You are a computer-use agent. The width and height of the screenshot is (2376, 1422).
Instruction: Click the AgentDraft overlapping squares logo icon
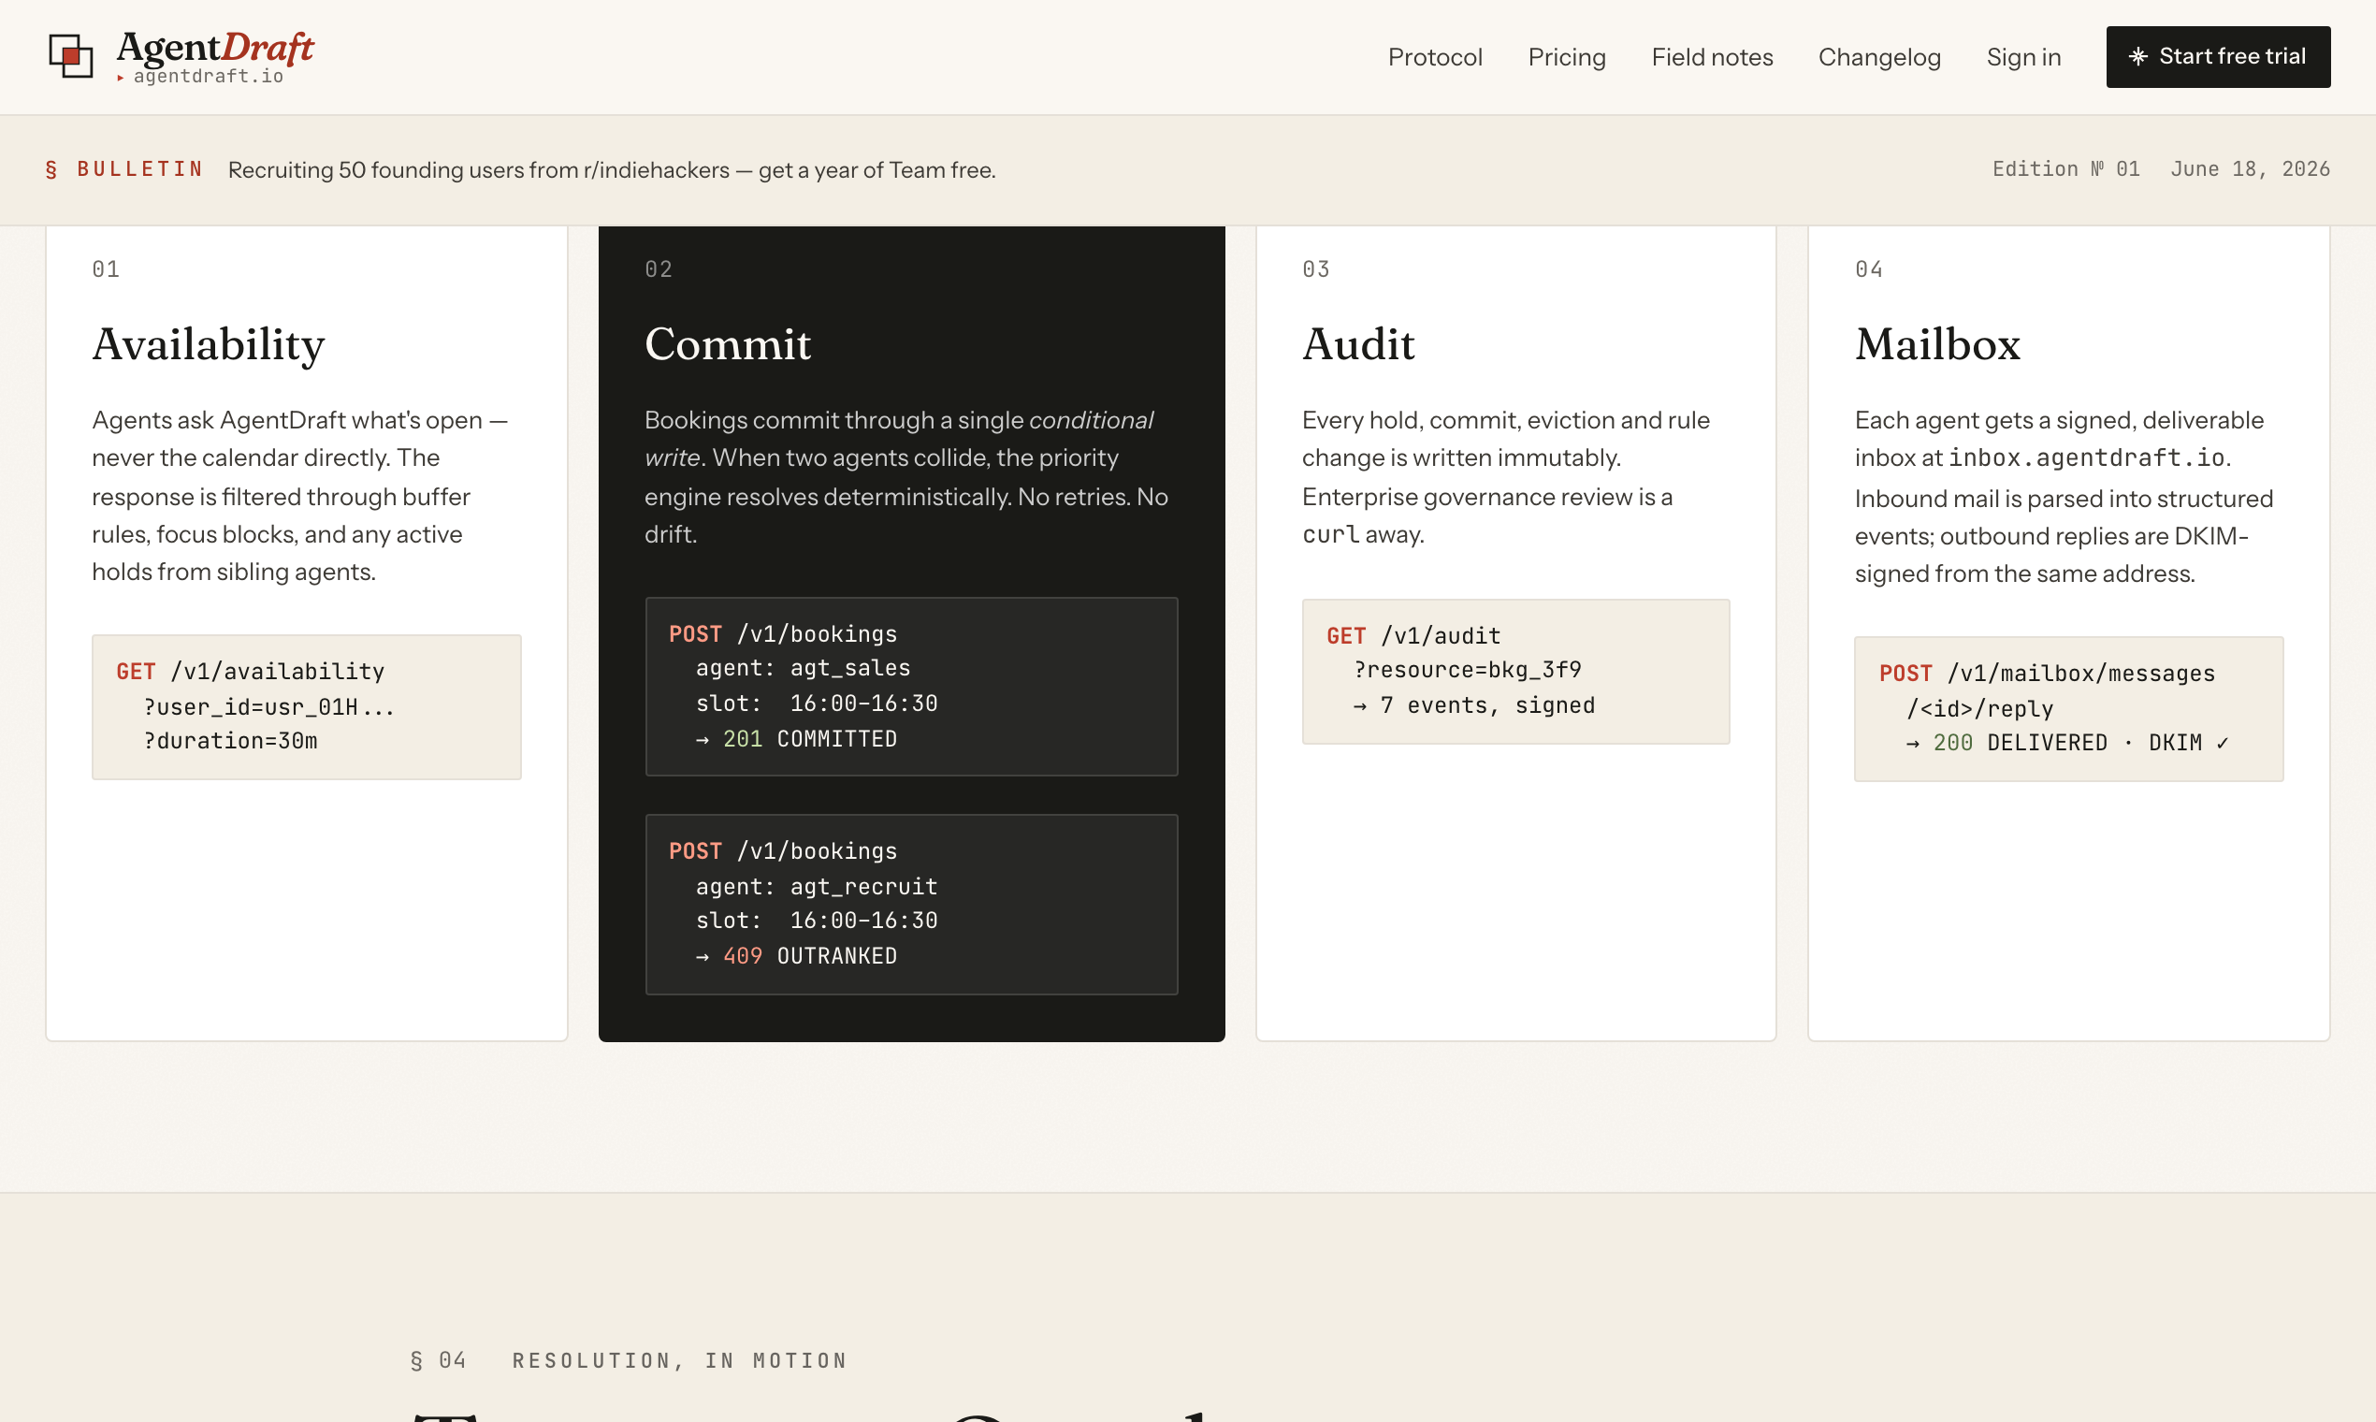click(71, 55)
